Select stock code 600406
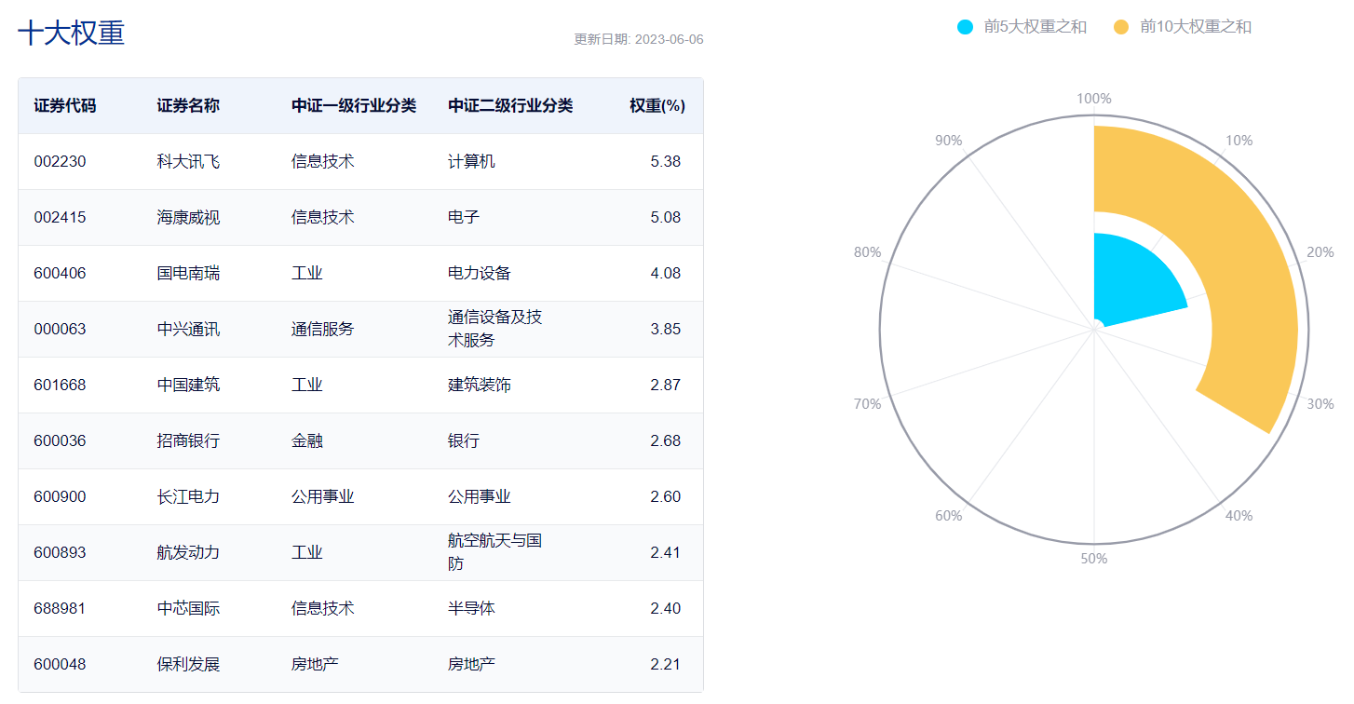 click(x=60, y=274)
